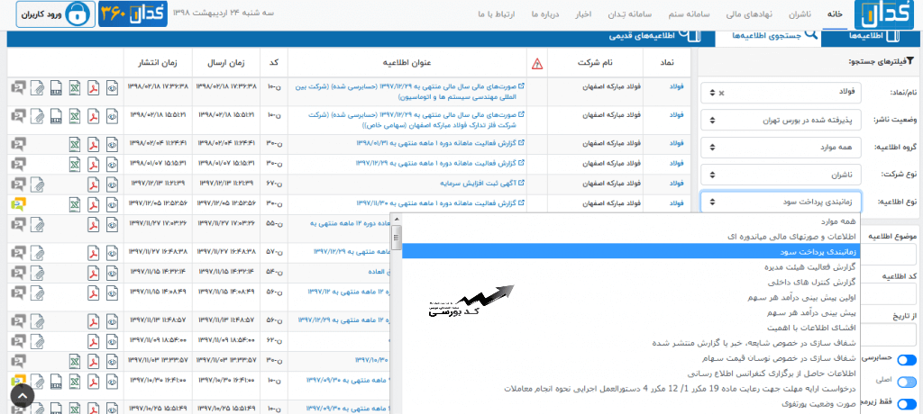
Task: Open PDF of announcement sent 1397/11/09 18:54:00
Action: [93, 342]
